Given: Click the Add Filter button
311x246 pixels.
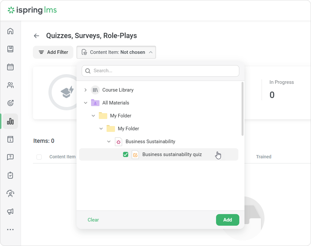Looking at the screenshot, I should click(x=53, y=52).
